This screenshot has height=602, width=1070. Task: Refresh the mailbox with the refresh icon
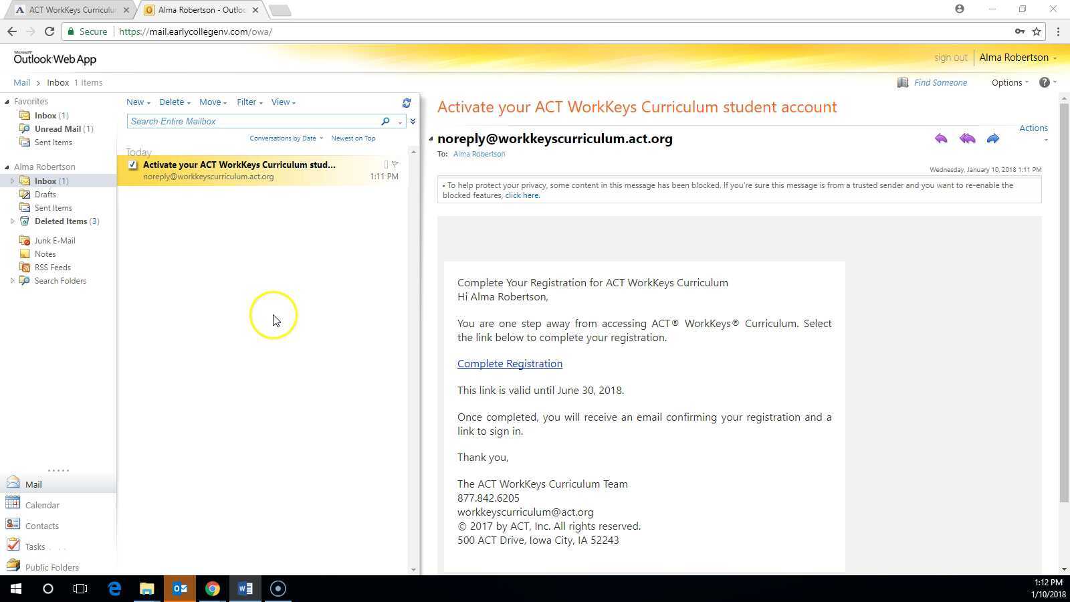coord(406,103)
